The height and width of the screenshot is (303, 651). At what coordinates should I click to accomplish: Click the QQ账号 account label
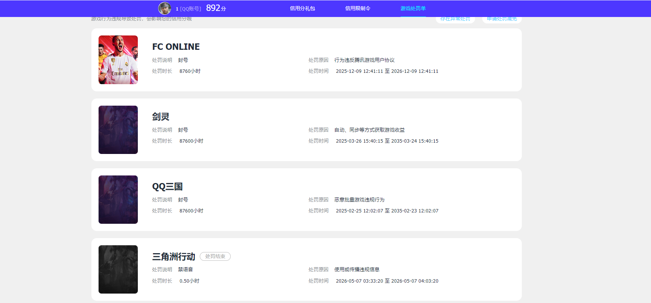[x=190, y=9]
